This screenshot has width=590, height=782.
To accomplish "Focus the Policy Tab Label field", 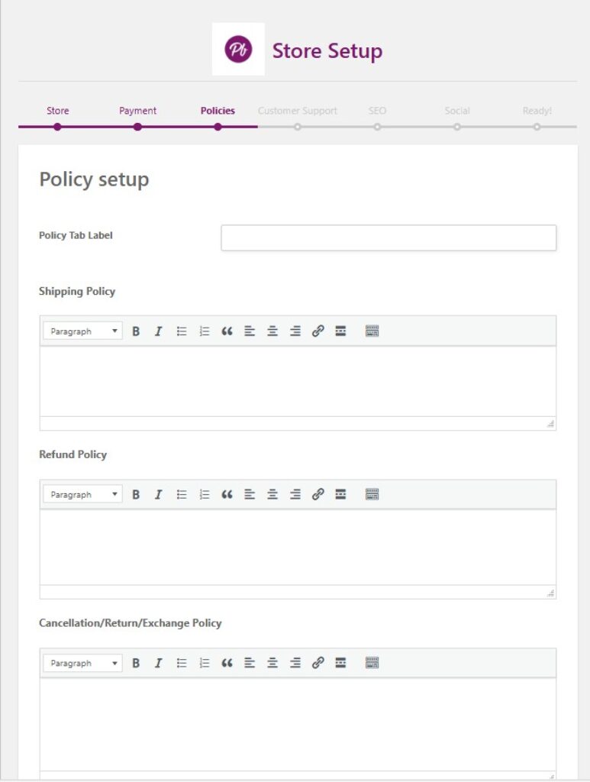I will pos(388,238).
